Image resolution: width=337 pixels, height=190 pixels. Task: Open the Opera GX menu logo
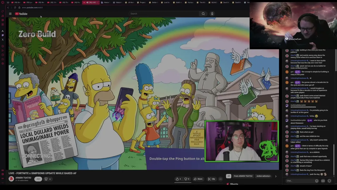pyautogui.click(x=3, y=2)
